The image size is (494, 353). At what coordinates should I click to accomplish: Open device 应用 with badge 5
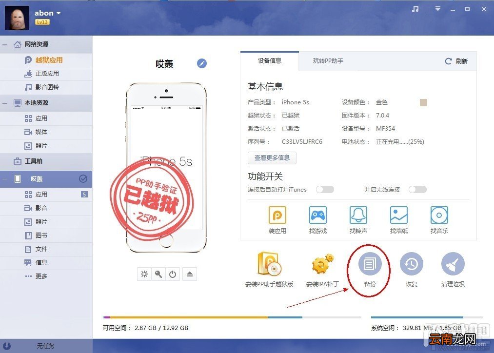click(46, 194)
